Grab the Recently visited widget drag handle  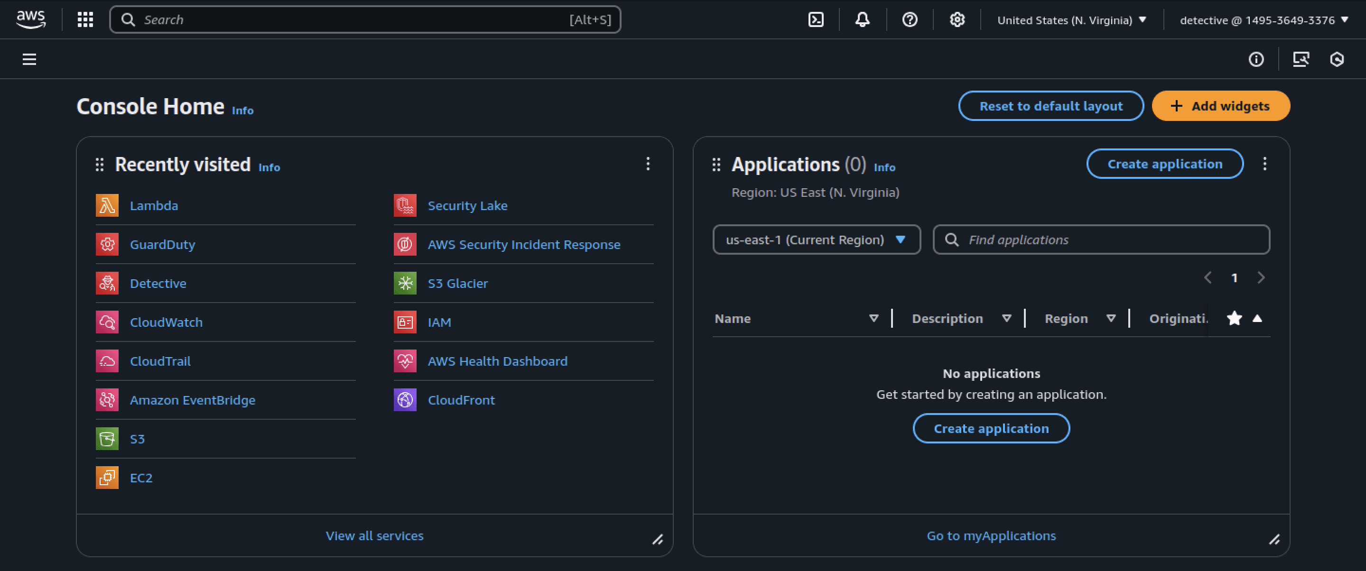tap(99, 165)
